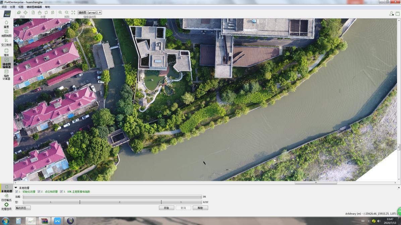Click the panel layout icon at top right
Viewport: 401px width, 225px height.
coord(398,13)
